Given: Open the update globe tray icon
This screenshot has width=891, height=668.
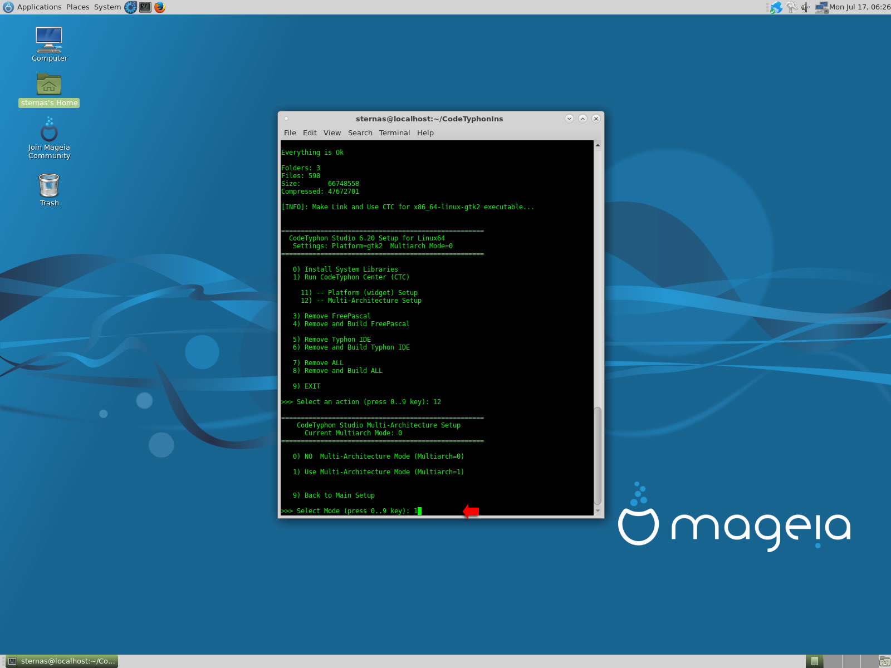Looking at the screenshot, I should (776, 7).
